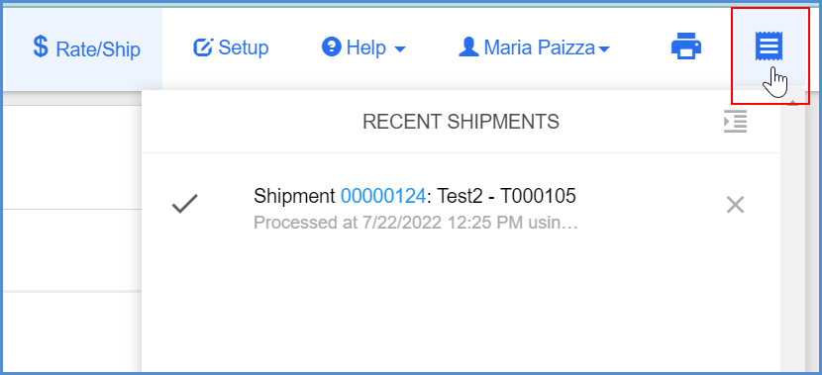Click the user profile silhouette icon
822x375 pixels.
coord(468,47)
